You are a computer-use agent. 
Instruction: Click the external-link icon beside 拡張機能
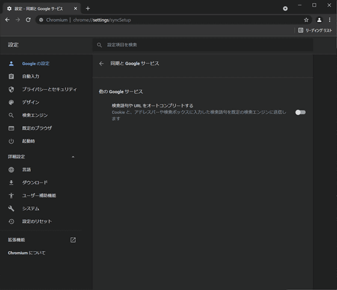(73, 240)
